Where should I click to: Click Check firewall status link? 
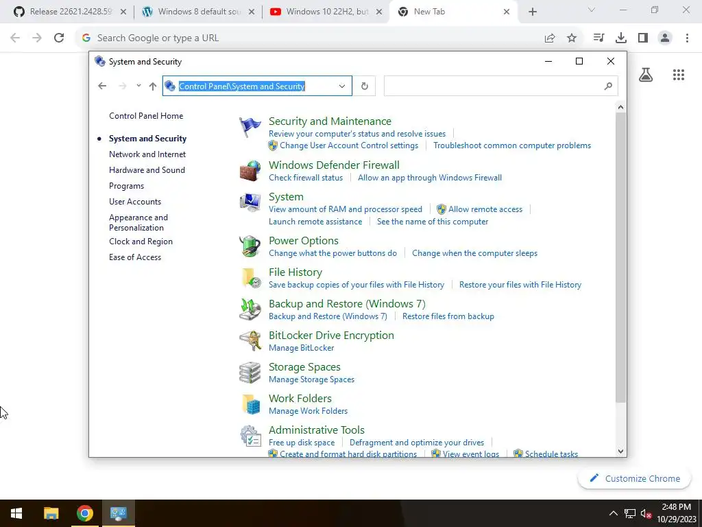306,178
